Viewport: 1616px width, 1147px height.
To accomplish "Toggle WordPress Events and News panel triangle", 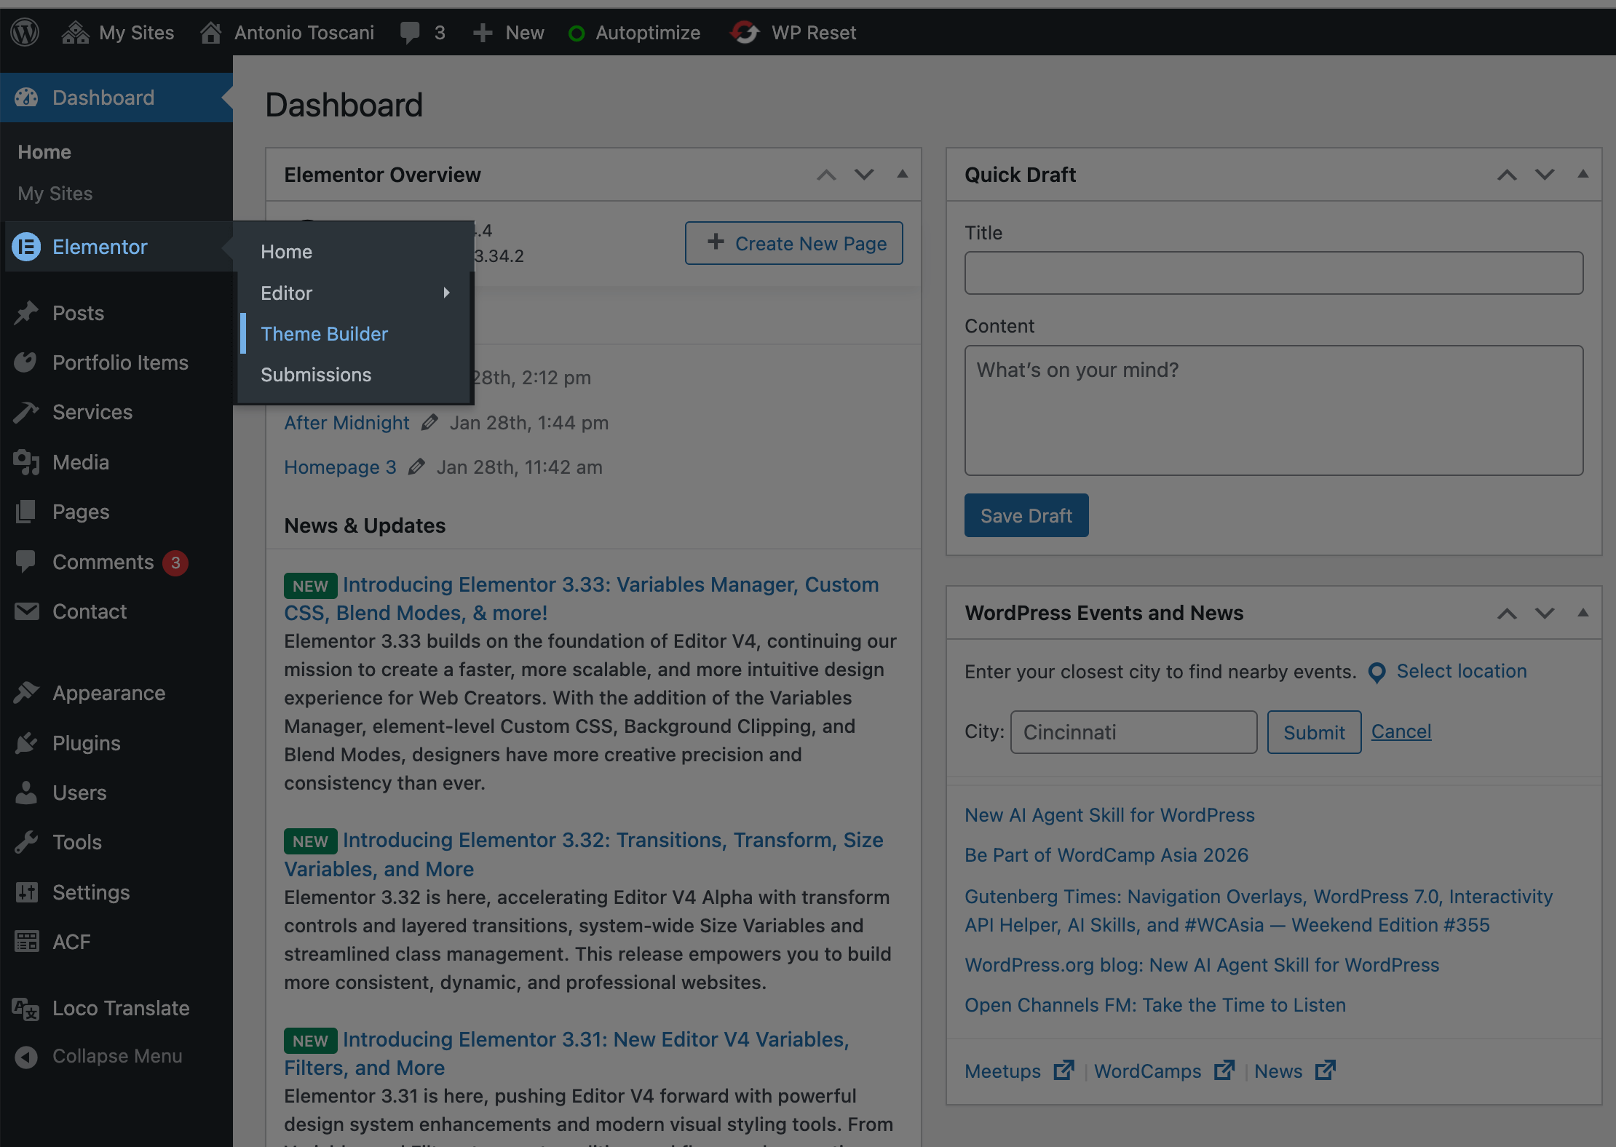I will [x=1583, y=613].
